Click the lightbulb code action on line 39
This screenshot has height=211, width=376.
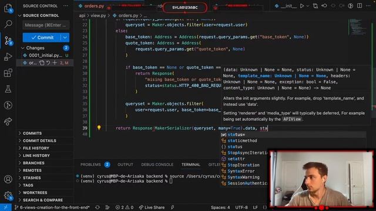(99, 128)
